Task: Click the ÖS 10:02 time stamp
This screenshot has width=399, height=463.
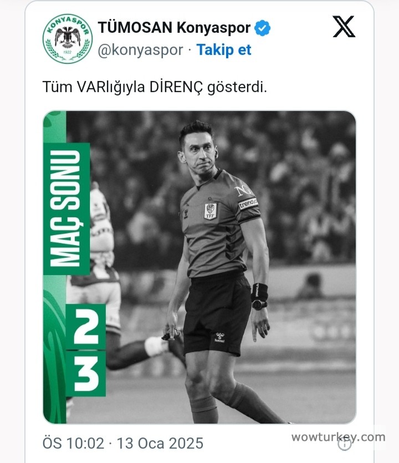Action: (x=74, y=443)
